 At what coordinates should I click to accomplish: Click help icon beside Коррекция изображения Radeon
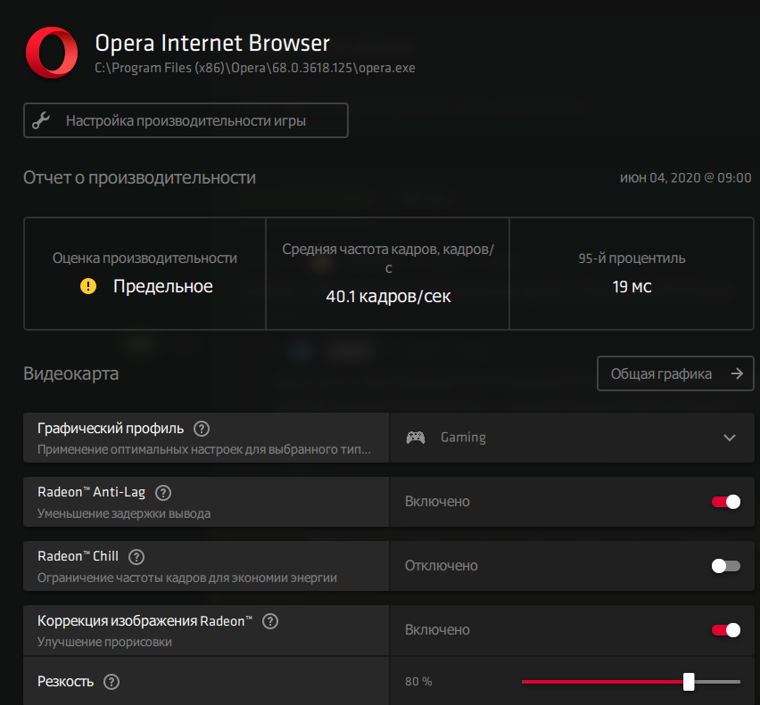point(270,620)
